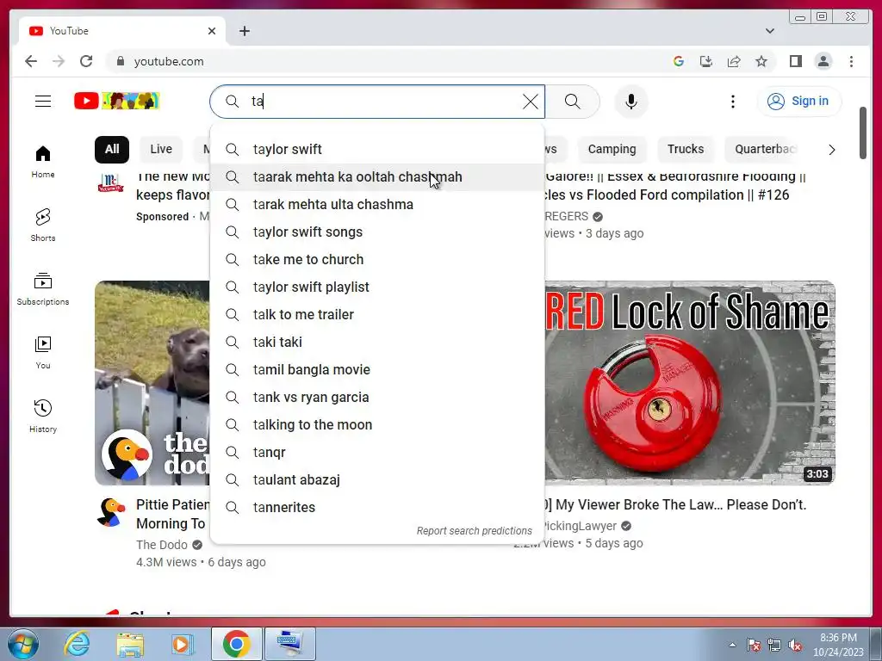Open History in the sidebar
This screenshot has height=661, width=882.
43,416
